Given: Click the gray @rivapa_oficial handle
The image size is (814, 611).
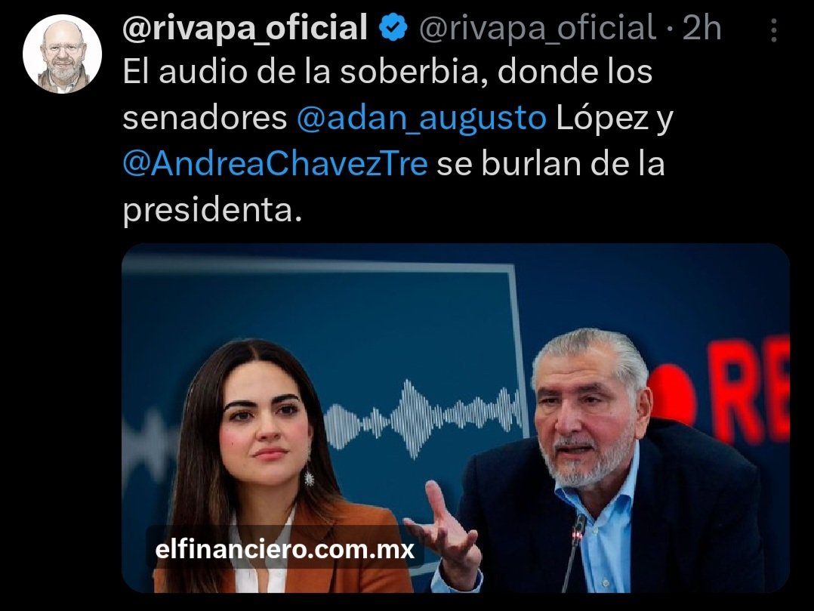Looking at the screenshot, I should [538, 27].
